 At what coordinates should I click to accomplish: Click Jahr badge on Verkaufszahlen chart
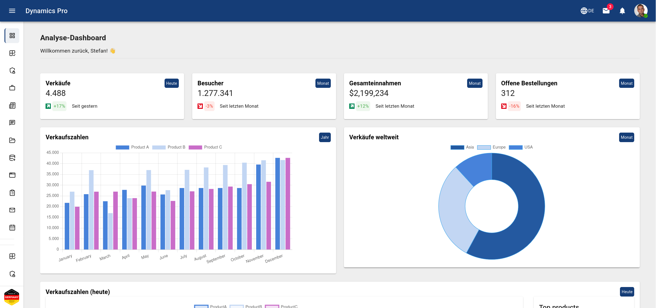tap(325, 137)
